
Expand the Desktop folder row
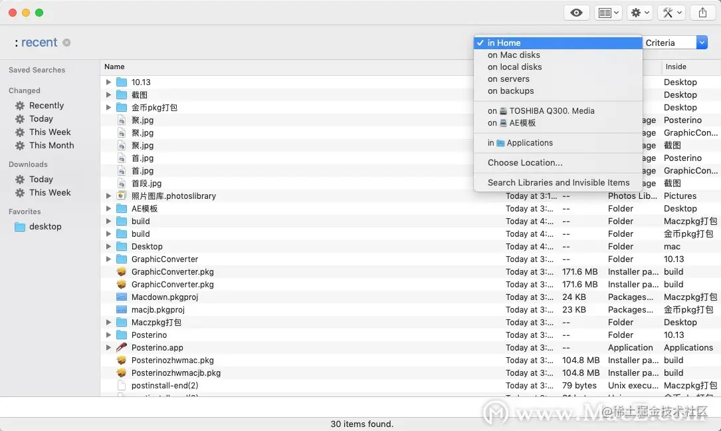(x=108, y=246)
